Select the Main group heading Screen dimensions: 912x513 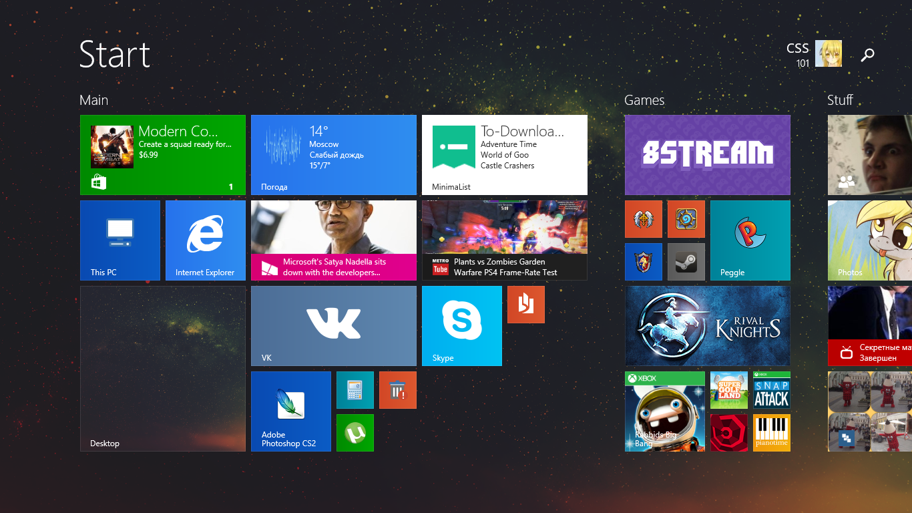click(93, 100)
